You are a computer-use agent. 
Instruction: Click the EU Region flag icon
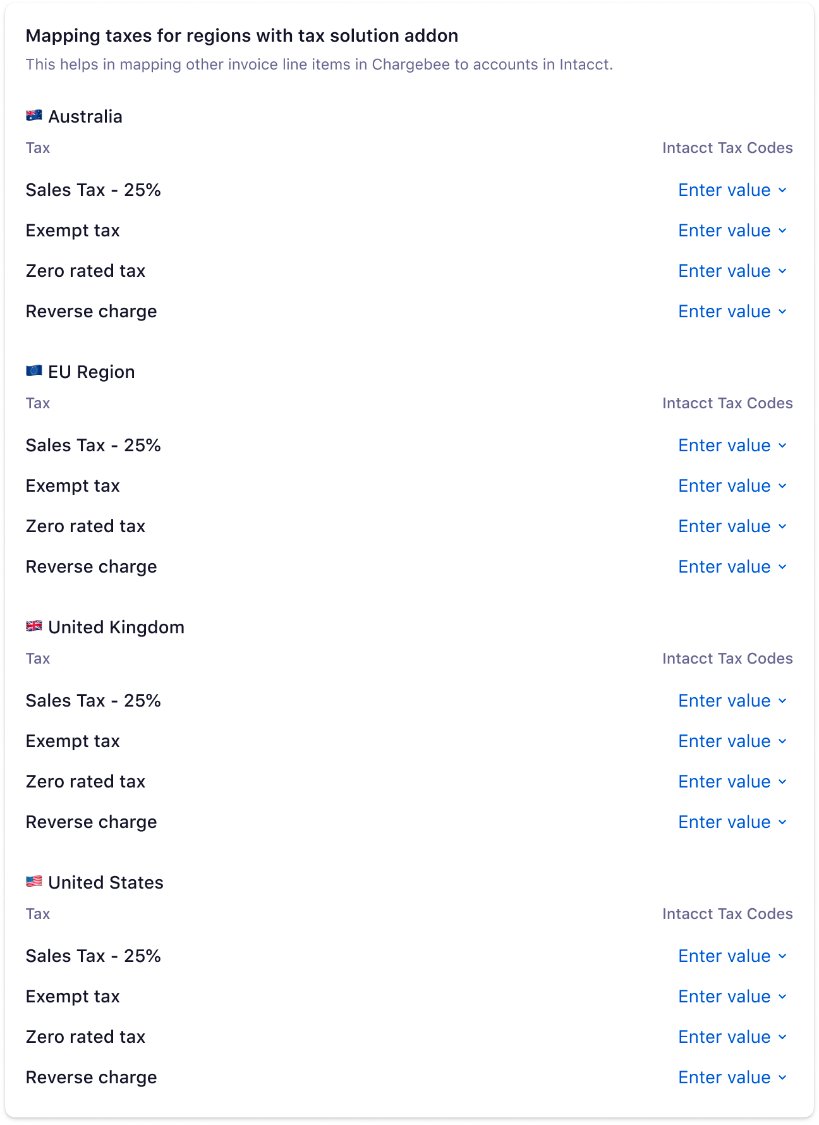pyautogui.click(x=34, y=370)
